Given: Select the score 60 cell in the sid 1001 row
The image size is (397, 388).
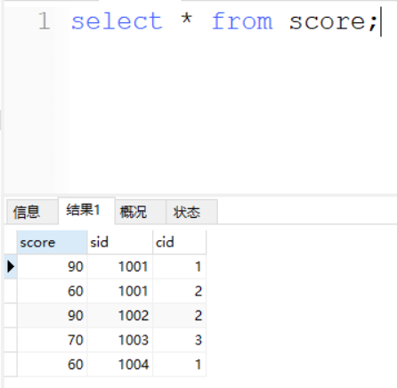Looking at the screenshot, I should [53, 291].
